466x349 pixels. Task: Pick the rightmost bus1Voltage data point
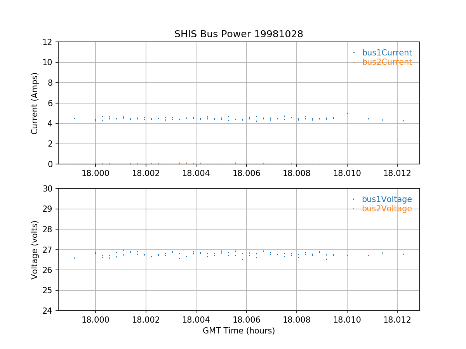click(x=403, y=254)
